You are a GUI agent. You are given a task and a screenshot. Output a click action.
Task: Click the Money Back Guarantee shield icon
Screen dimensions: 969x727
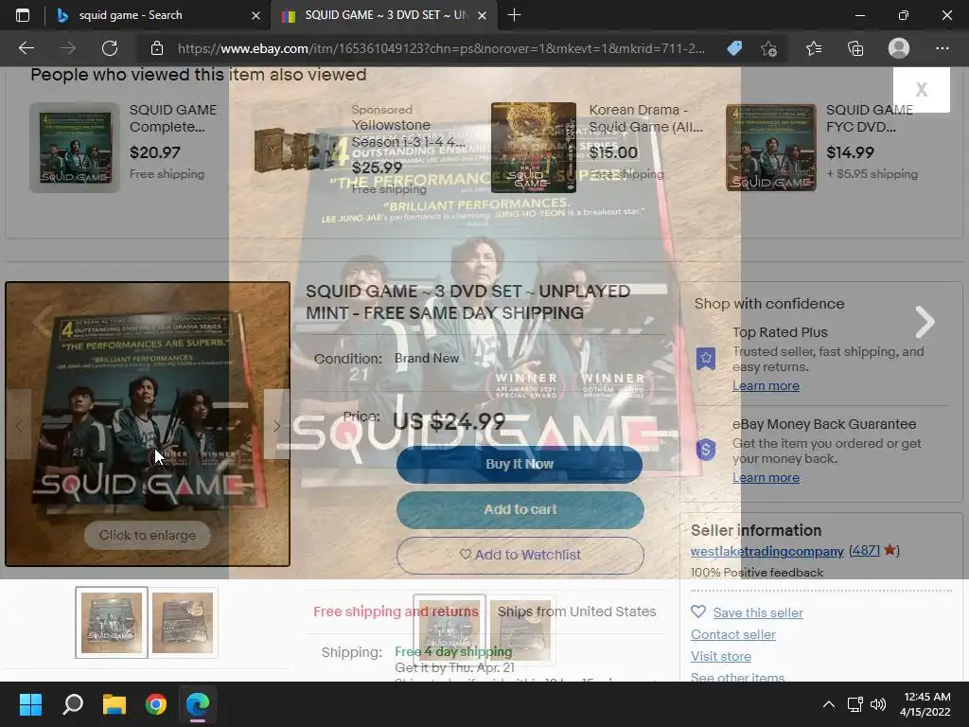[x=706, y=450]
